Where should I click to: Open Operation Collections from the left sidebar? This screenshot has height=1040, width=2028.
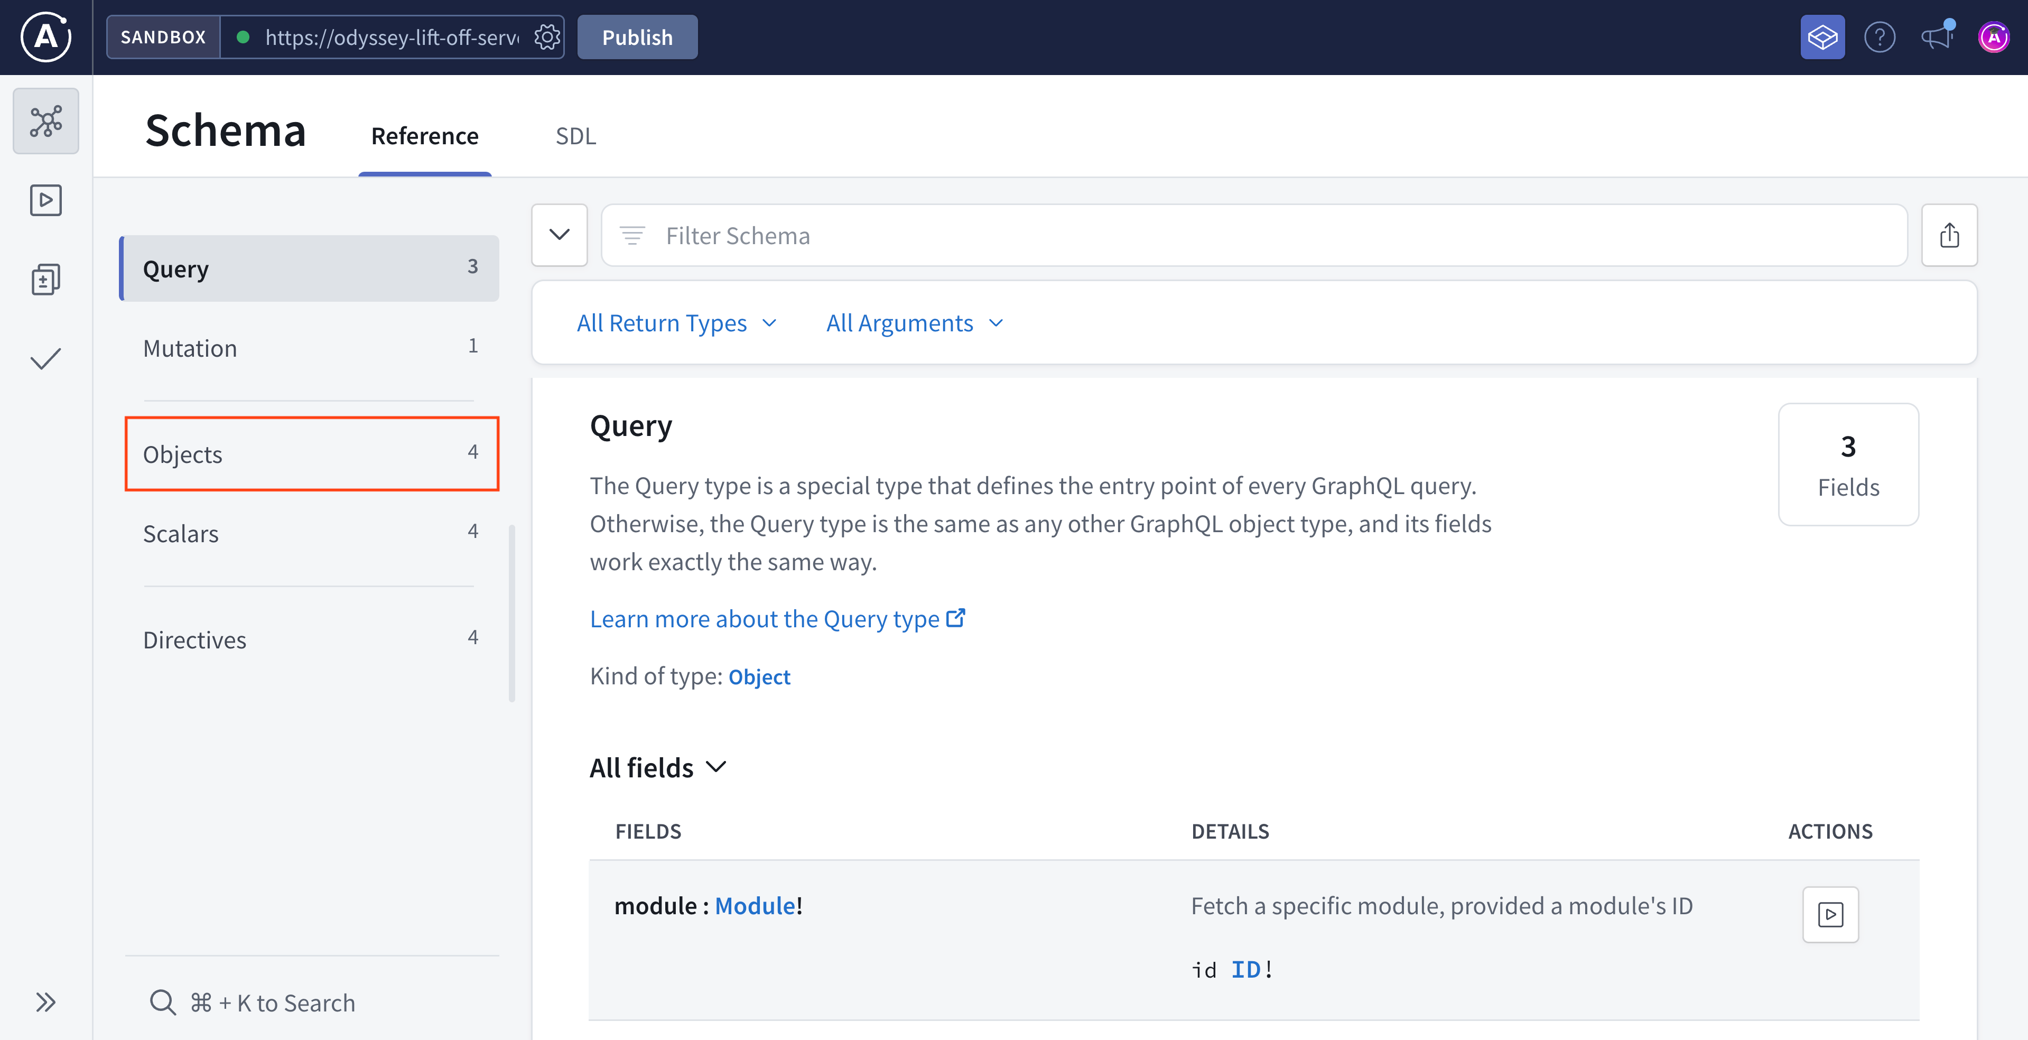(45, 278)
